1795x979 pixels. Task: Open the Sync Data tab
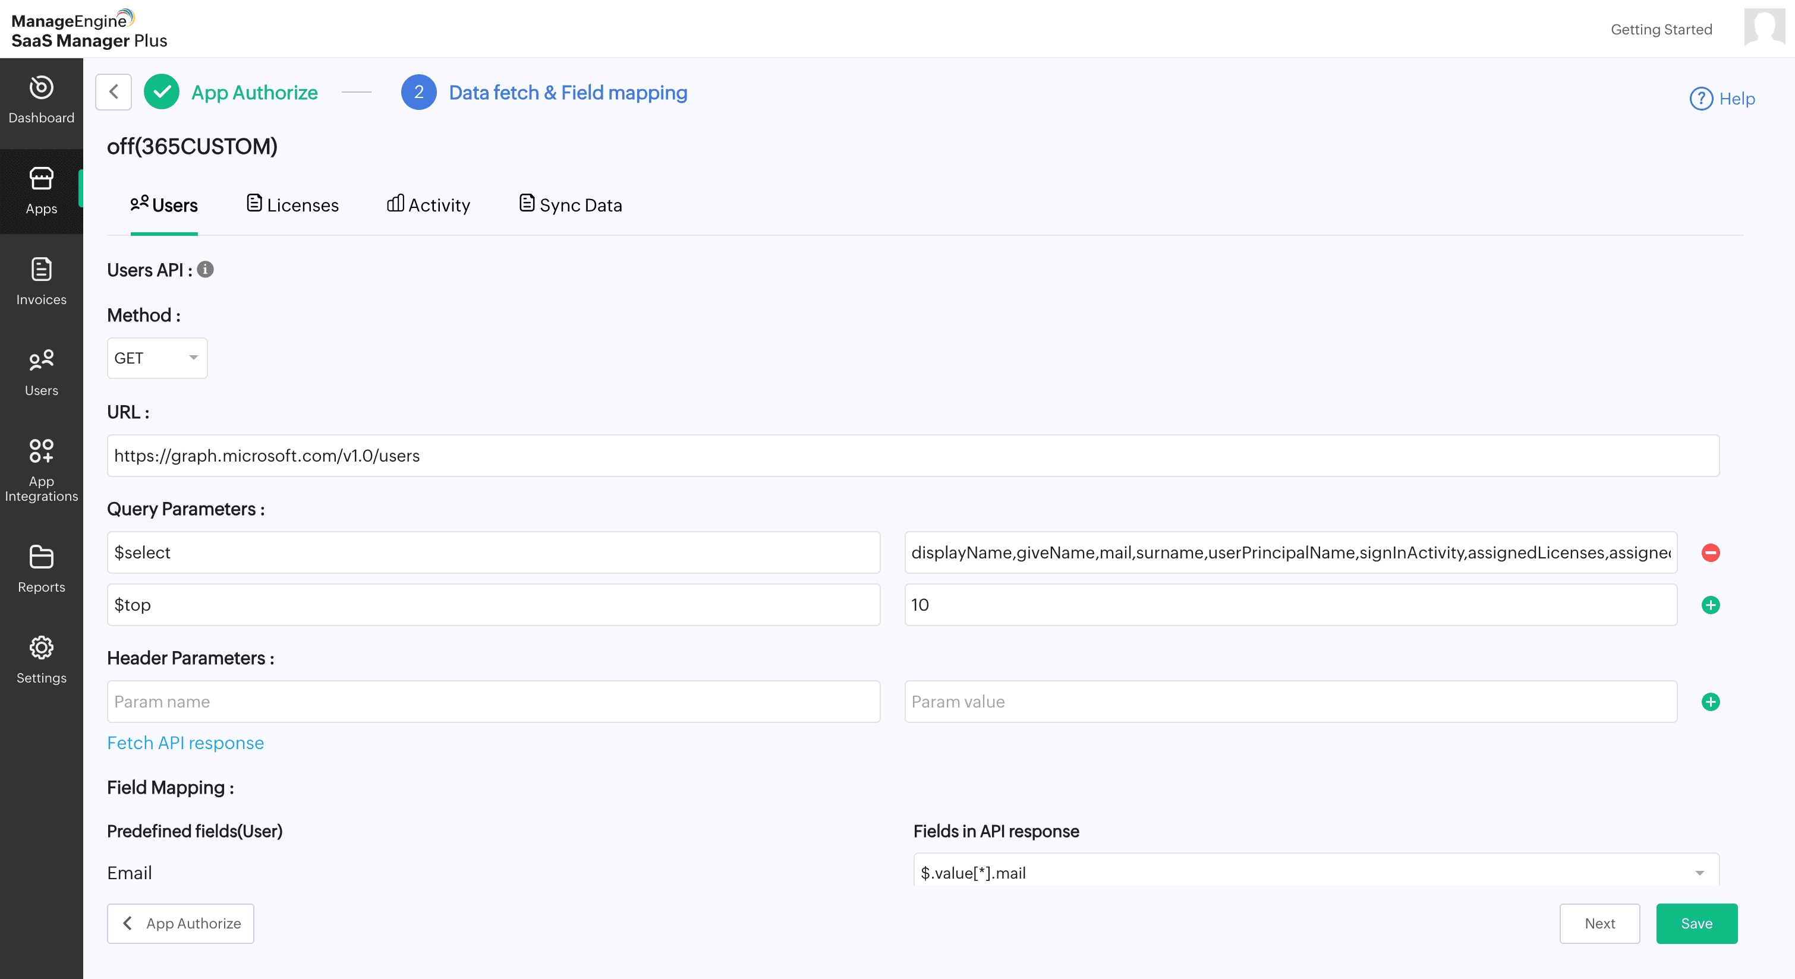570,205
